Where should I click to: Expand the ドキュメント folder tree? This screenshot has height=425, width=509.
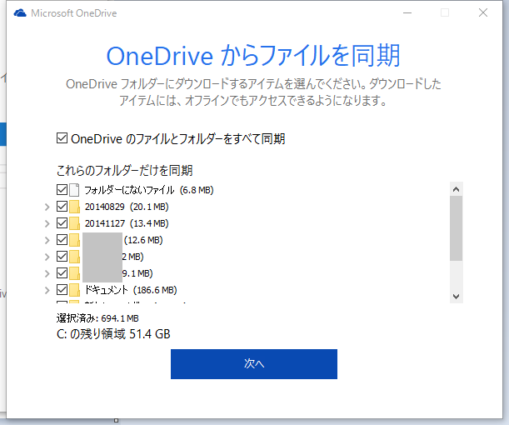pos(47,290)
